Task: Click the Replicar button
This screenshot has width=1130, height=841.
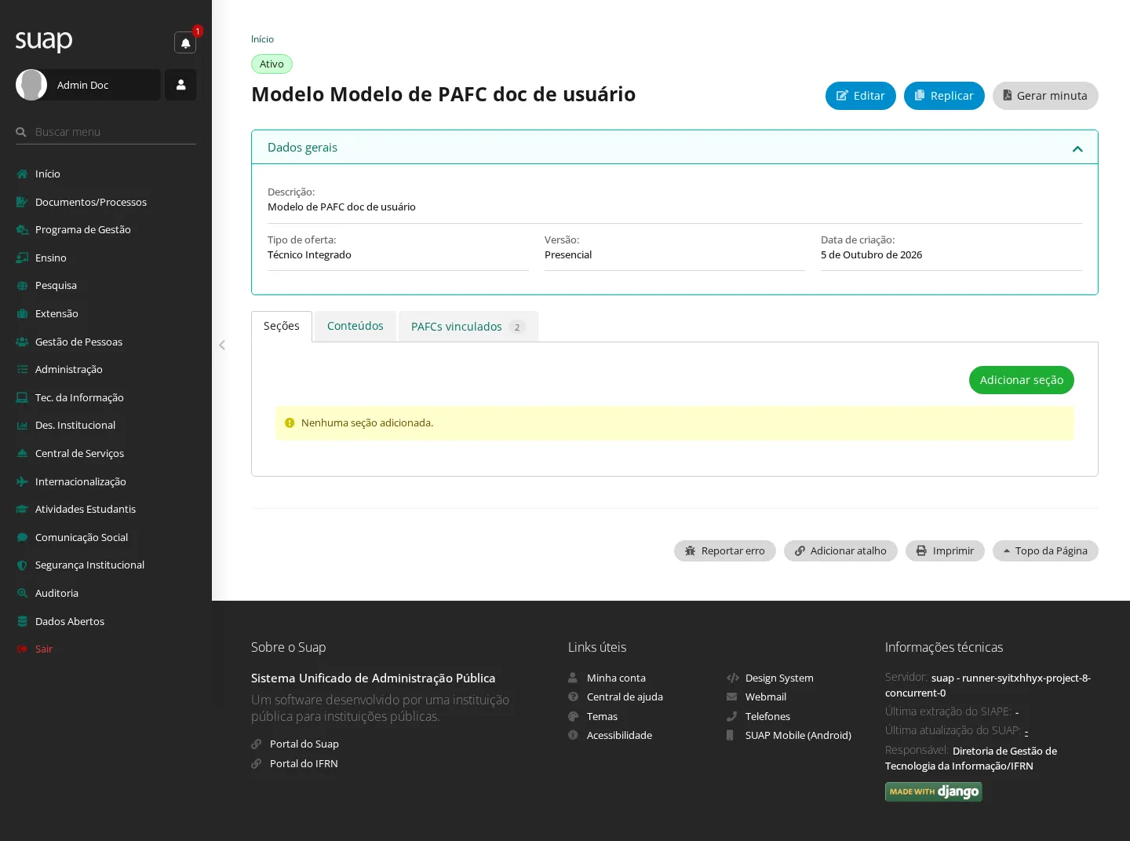Action: 944,96
